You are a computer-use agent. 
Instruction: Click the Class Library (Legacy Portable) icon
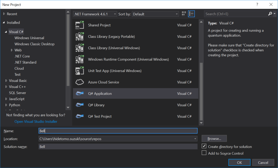coord(80,37)
